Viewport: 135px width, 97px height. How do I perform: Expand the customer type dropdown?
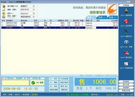(33, 6)
